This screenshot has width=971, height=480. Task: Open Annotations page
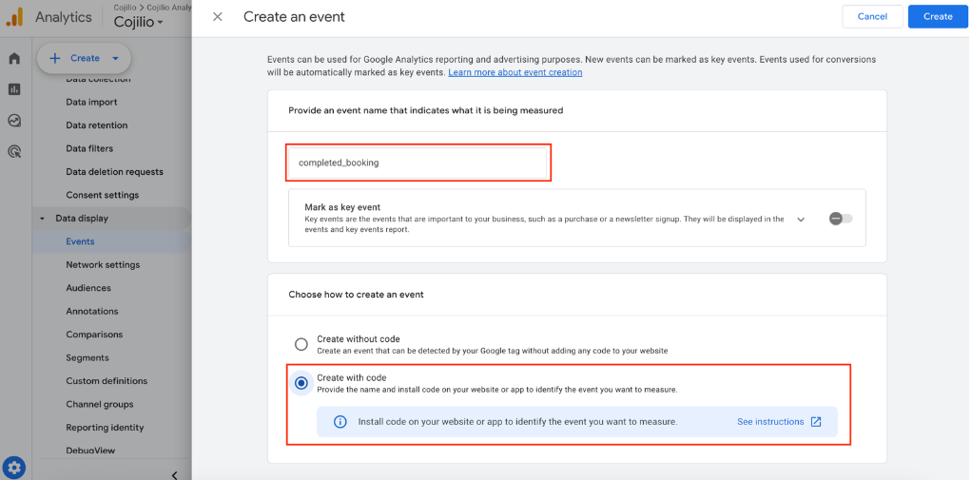click(92, 311)
